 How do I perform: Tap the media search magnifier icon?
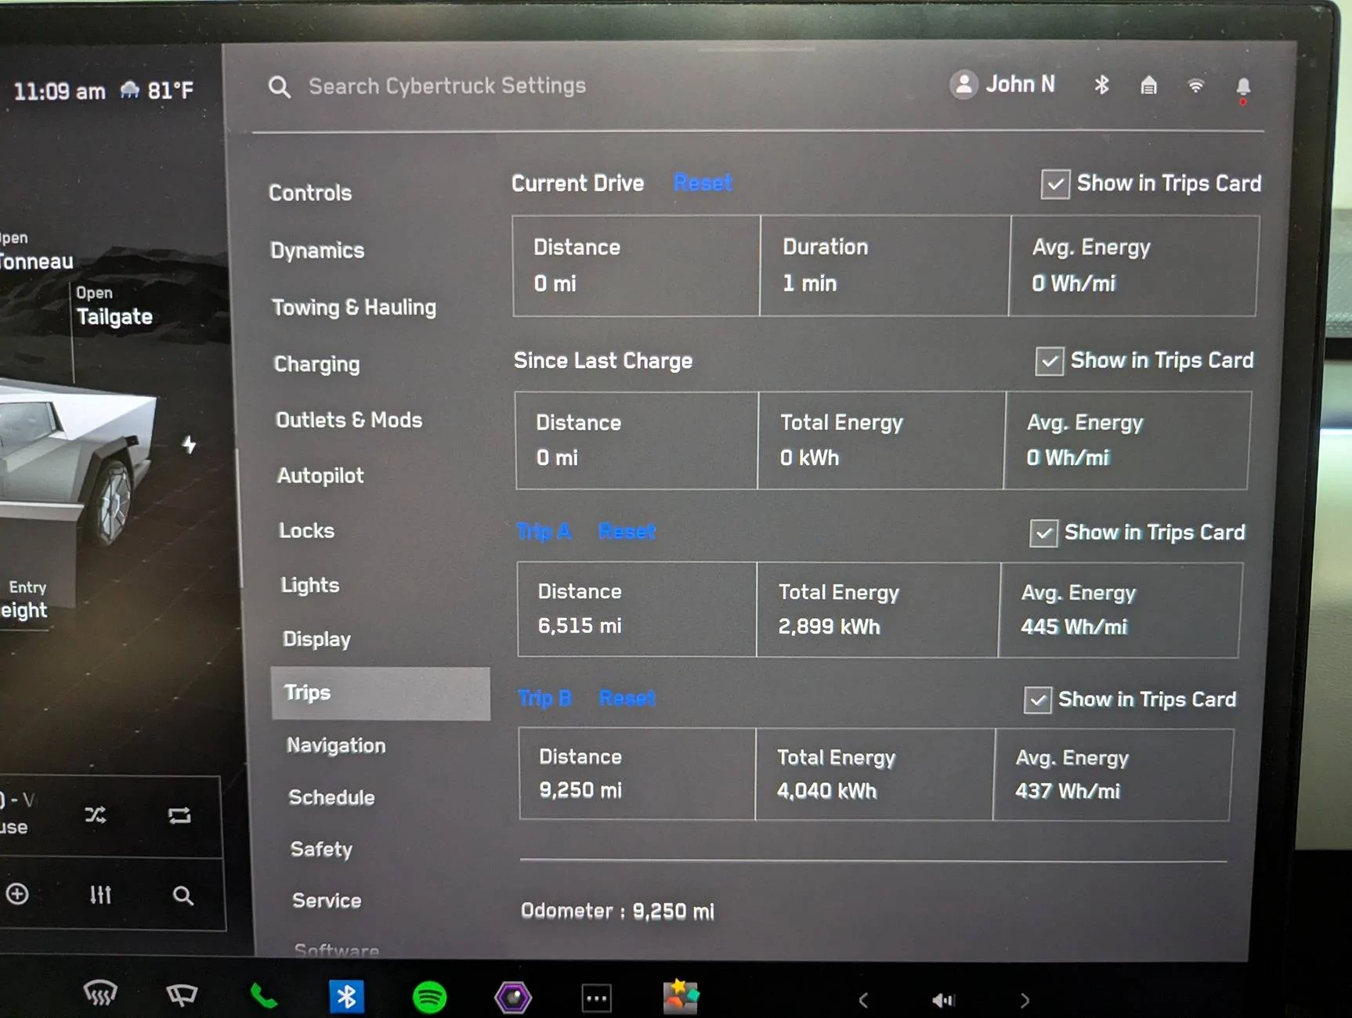click(x=183, y=896)
